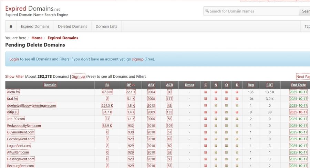This screenshot has height=168, width=310.
Task: Go to the Domain Lists menu item
Action: pyautogui.click(x=106, y=27)
